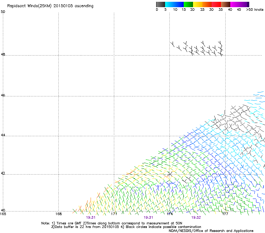
Task: Click the NOAA/NESDIS Office of Research credit
Action: pyautogui.click(x=211, y=231)
